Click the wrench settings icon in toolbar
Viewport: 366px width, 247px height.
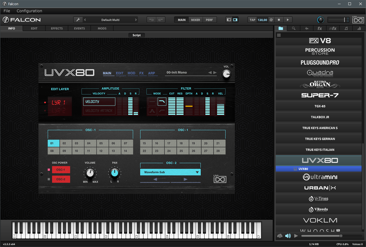[x=78, y=20]
